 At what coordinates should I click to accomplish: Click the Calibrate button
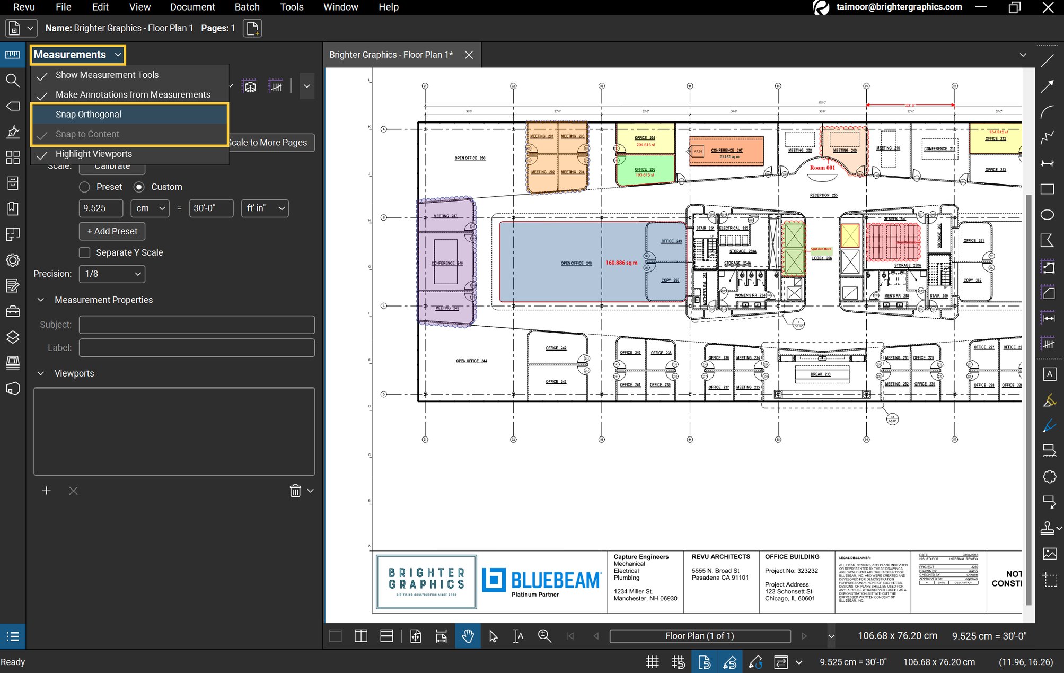pyautogui.click(x=112, y=165)
